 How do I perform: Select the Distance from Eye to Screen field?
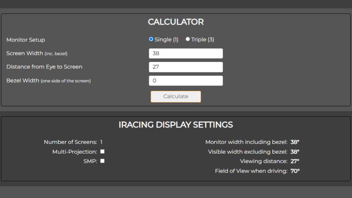point(186,67)
